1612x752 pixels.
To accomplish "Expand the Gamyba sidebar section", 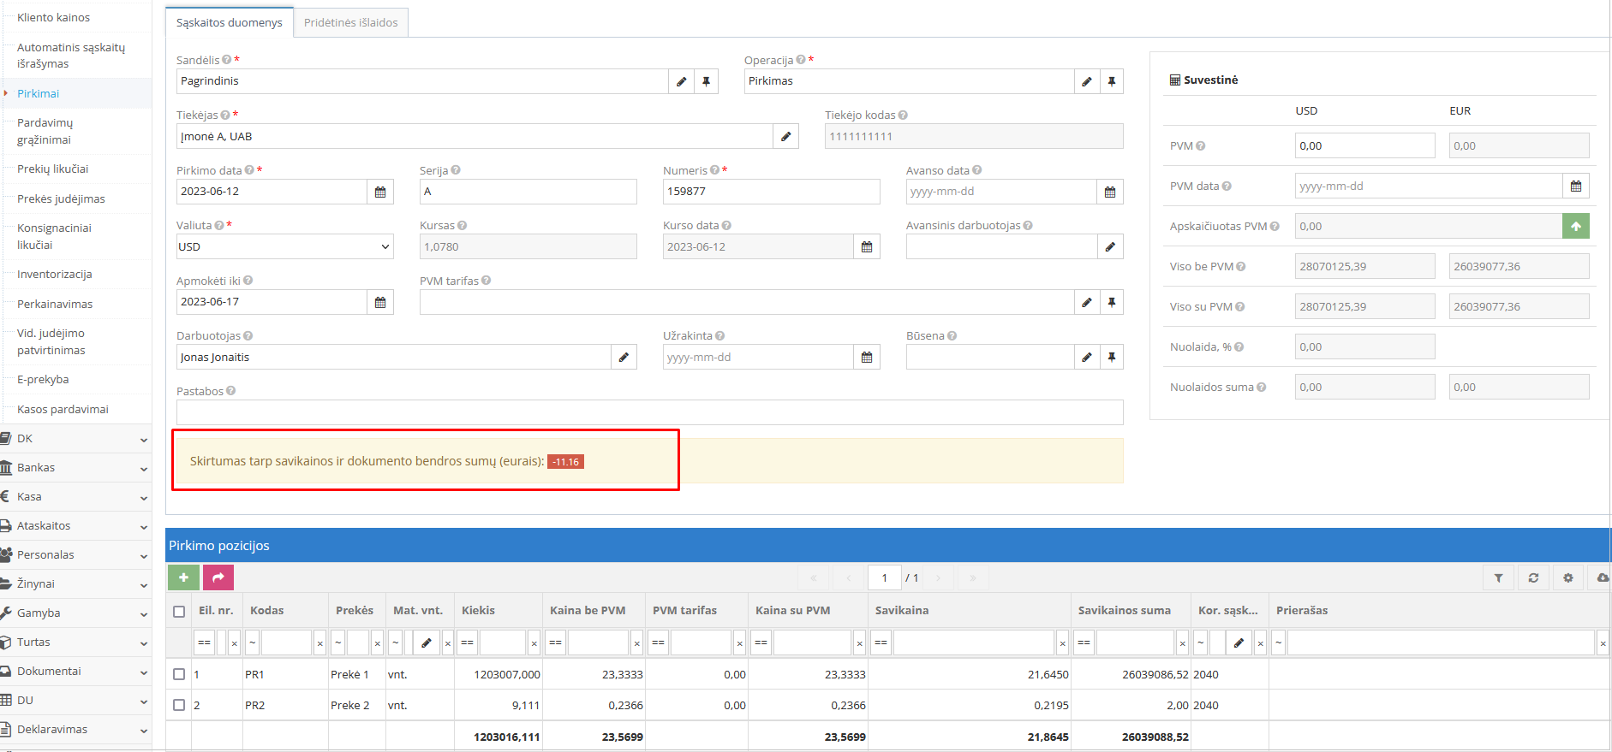I will [75, 613].
